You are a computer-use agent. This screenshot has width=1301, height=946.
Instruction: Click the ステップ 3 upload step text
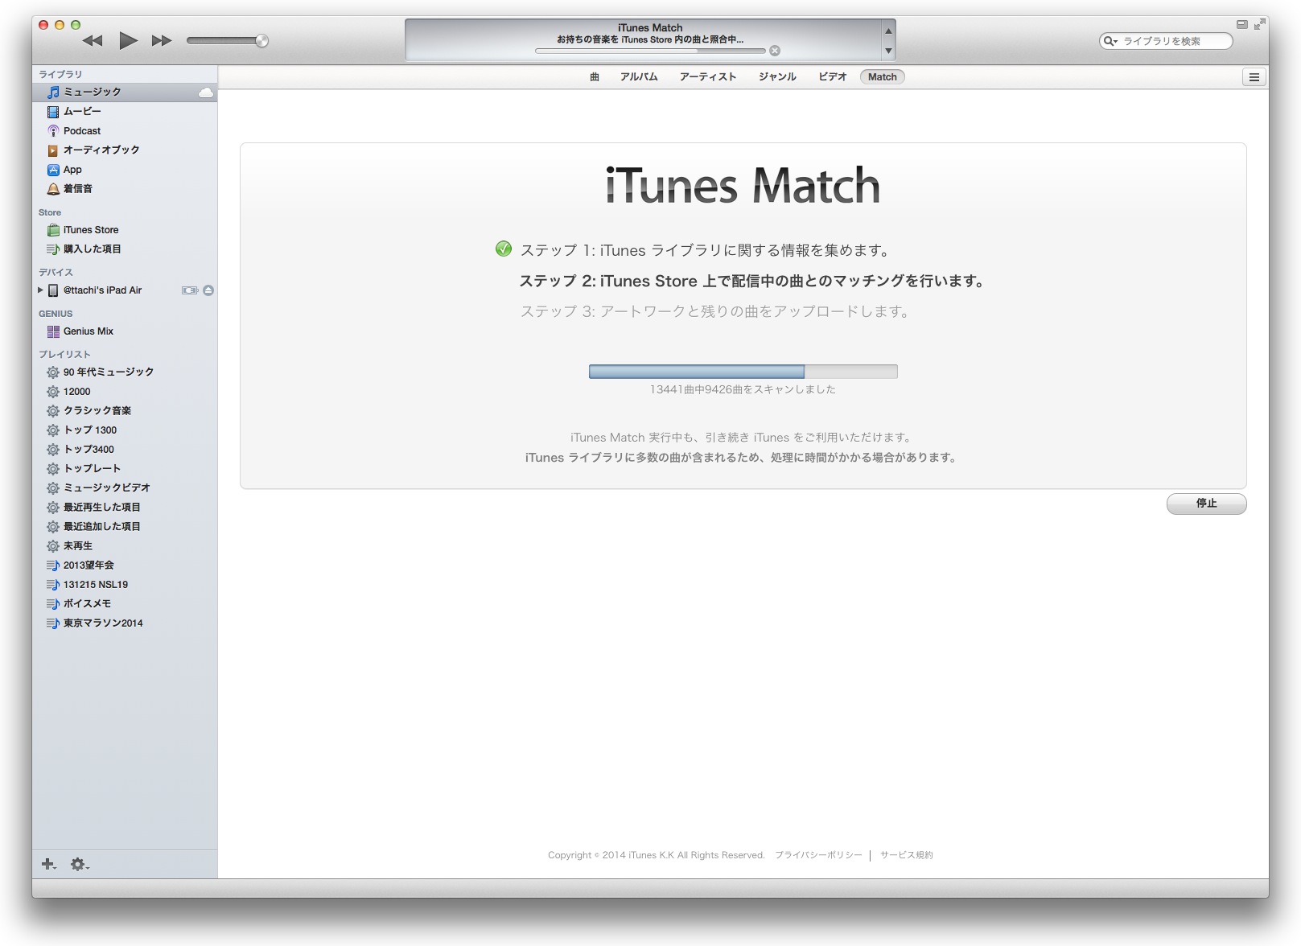coord(715,312)
